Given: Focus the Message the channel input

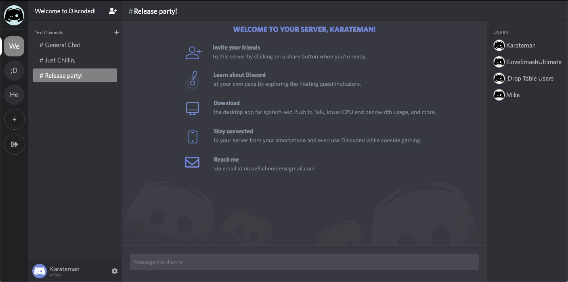Looking at the screenshot, I should click(304, 262).
